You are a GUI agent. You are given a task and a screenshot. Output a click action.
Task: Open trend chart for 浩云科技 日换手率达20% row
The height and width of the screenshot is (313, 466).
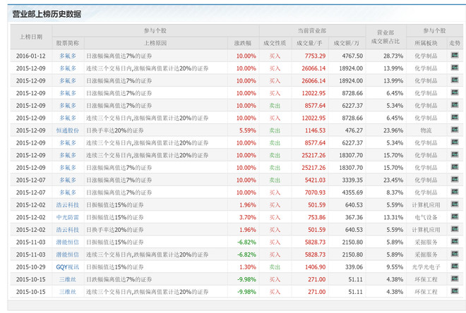click(455, 229)
